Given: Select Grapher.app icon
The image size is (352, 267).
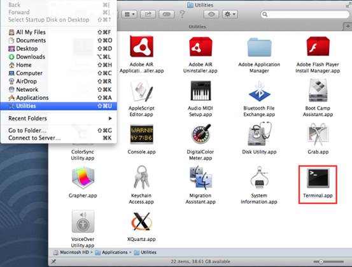Looking at the screenshot, I should point(83,178).
